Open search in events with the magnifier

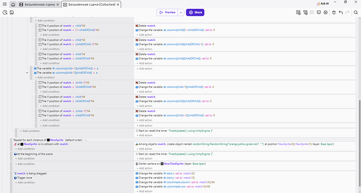[356, 13]
